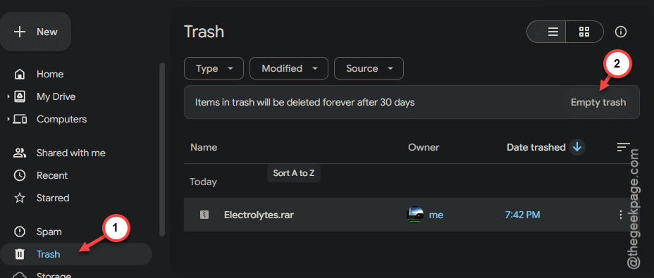
Task: Click the Today group label
Action: coord(203,182)
